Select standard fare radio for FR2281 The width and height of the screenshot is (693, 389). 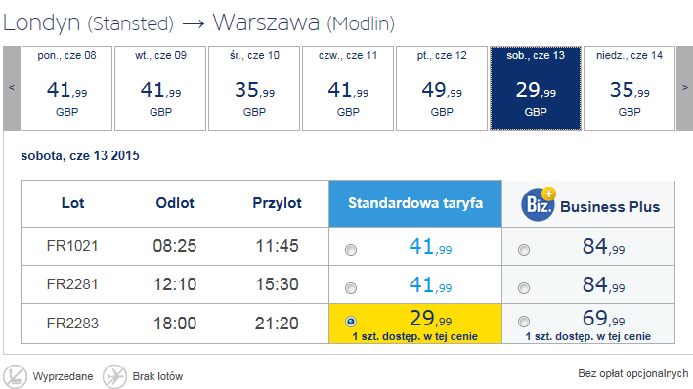pos(351,288)
